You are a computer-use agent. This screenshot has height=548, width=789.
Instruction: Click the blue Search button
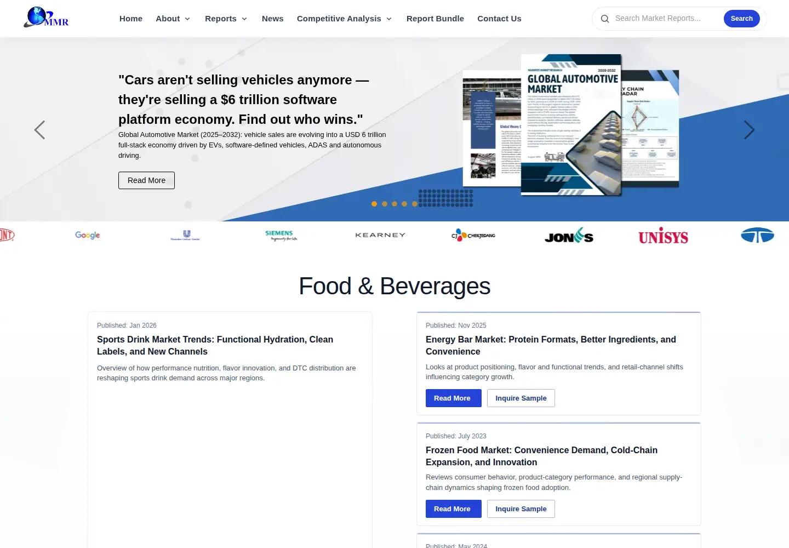tap(741, 19)
